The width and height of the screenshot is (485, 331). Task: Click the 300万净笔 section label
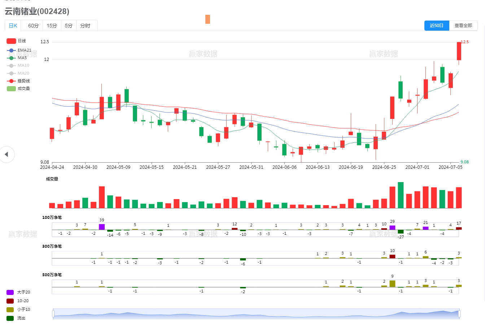click(52, 246)
